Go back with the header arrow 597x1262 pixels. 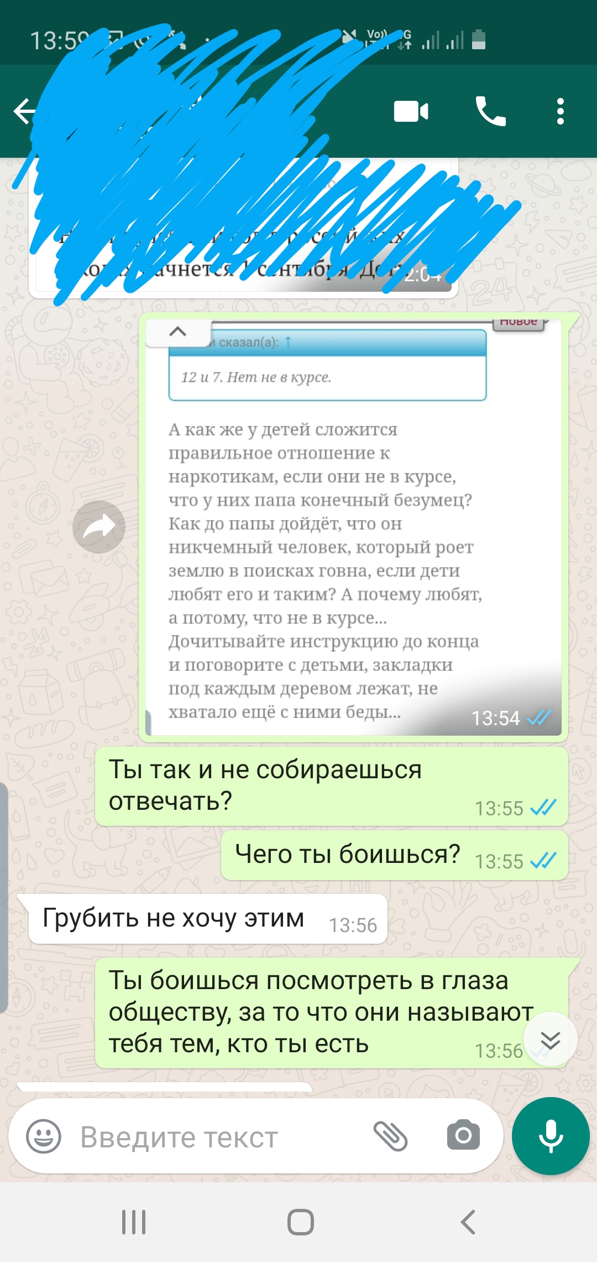(x=24, y=111)
